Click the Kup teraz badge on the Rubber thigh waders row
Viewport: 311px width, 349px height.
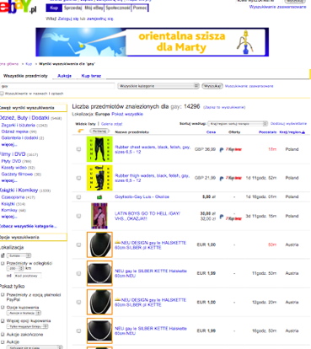click(233, 178)
